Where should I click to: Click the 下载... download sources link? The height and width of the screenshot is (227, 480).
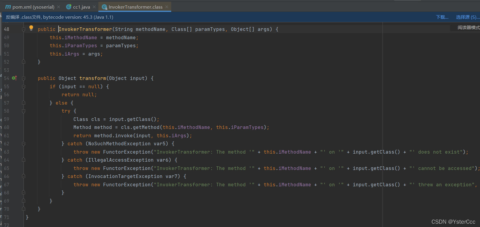pos(442,17)
